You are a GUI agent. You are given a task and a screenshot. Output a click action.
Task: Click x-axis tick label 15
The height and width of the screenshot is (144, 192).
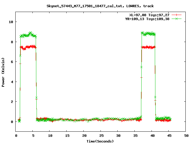click(67, 136)
